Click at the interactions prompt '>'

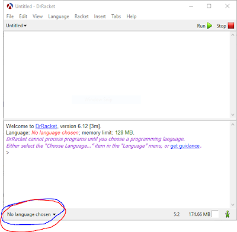[8, 152]
